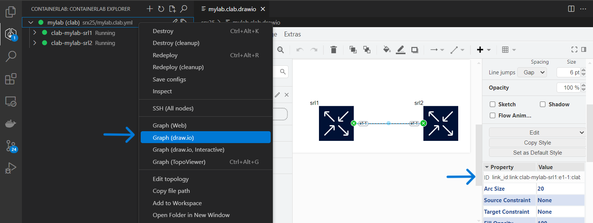This screenshot has height=223, width=593.
Task: Expand the clab-mylab-srl1 tree node
Action: tap(35, 33)
